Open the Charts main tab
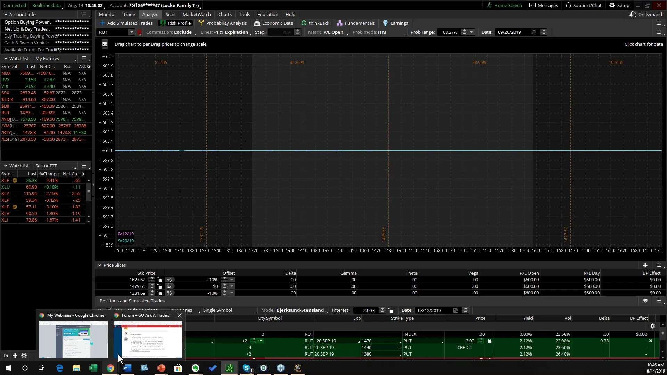This screenshot has width=667, height=375. pos(225,14)
